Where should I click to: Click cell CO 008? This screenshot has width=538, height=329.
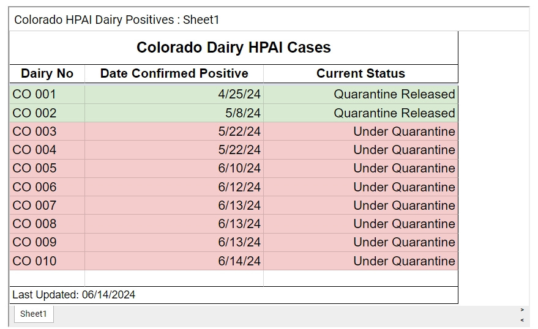coord(47,224)
